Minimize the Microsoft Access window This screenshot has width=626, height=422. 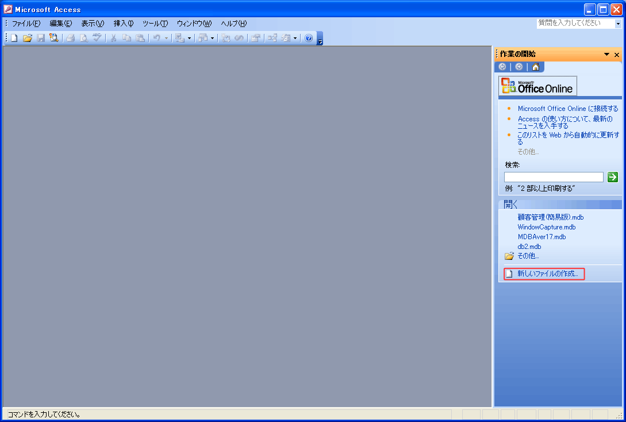tap(590, 10)
